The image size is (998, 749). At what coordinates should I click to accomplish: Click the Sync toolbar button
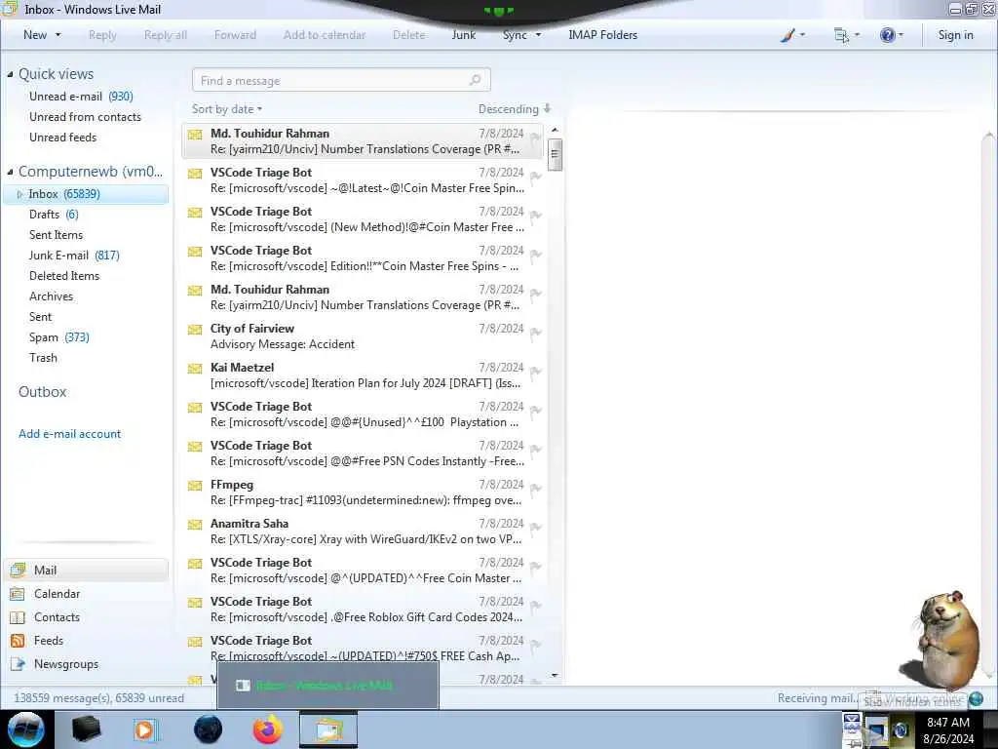pyautogui.click(x=515, y=35)
